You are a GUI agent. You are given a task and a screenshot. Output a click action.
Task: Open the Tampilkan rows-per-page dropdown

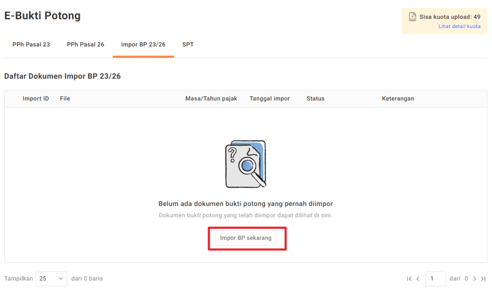point(51,278)
